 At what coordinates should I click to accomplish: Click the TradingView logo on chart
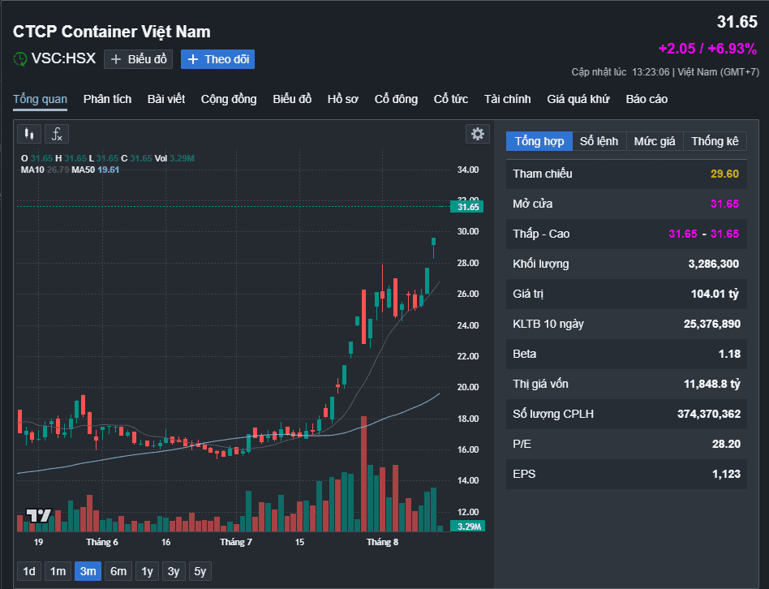(38, 515)
